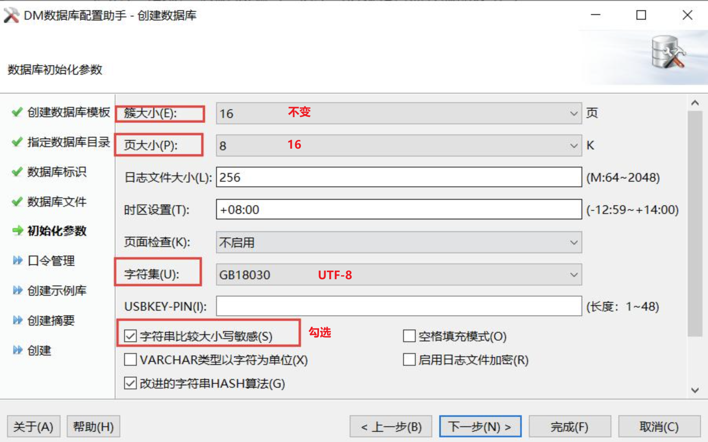Enable 启用日志文件加密 checkbox
708x442 pixels.
click(x=409, y=359)
